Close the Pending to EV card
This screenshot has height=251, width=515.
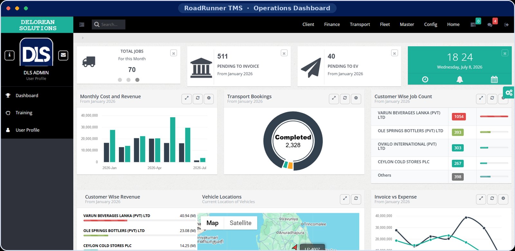[x=394, y=53]
